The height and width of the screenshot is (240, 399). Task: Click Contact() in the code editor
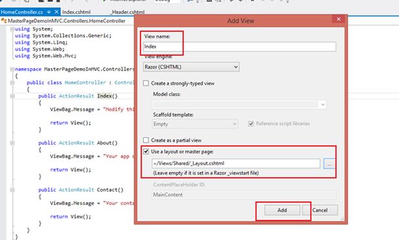click(110, 190)
